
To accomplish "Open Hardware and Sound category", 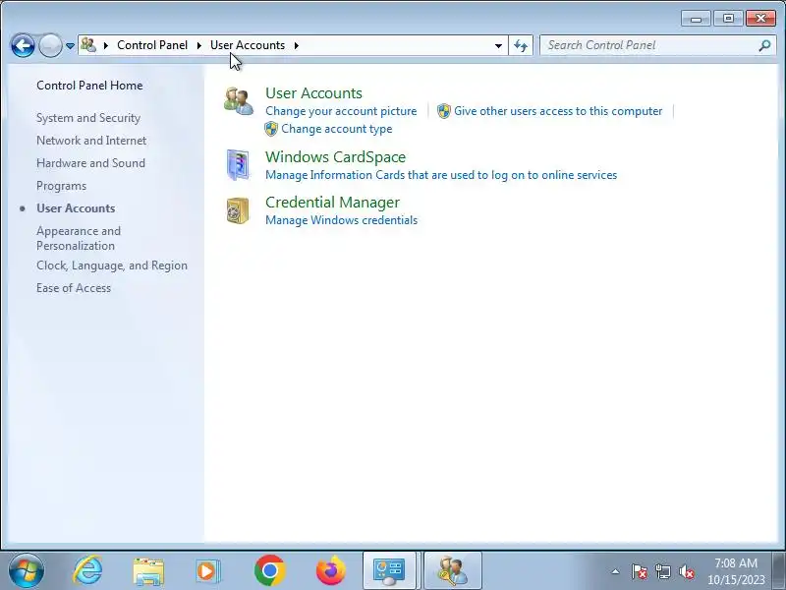I will tap(90, 163).
